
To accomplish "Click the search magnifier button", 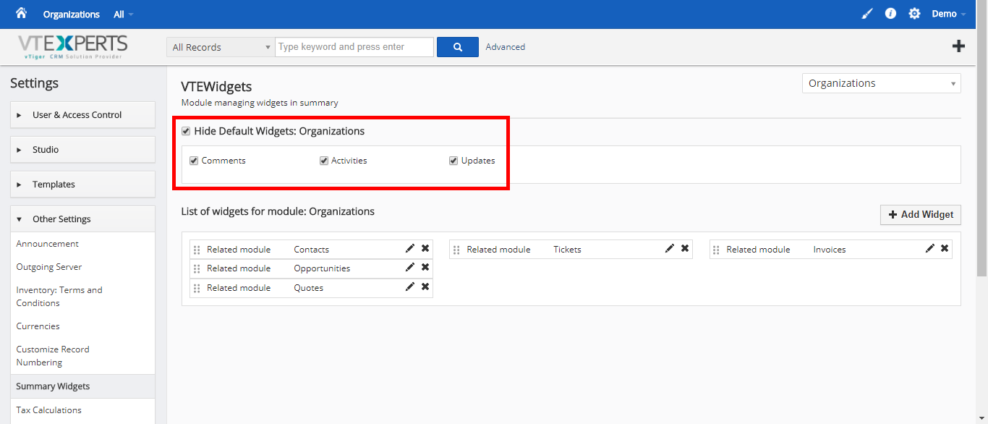I will [458, 47].
